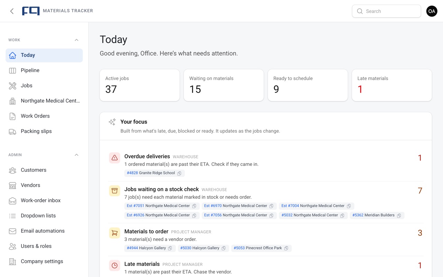443x277 pixels.
Task: Open the #4828 job link
Action: [151, 173]
